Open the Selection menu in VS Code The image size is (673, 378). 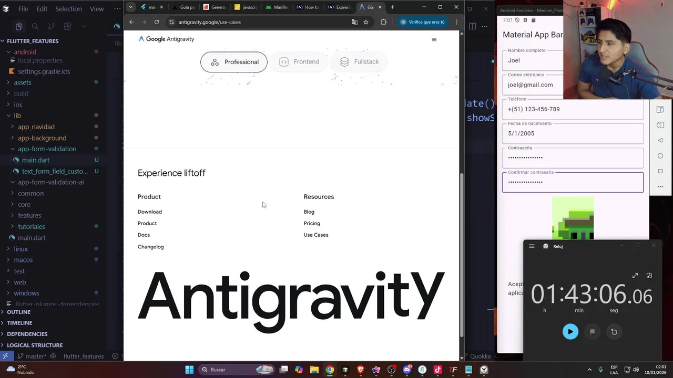[68, 9]
